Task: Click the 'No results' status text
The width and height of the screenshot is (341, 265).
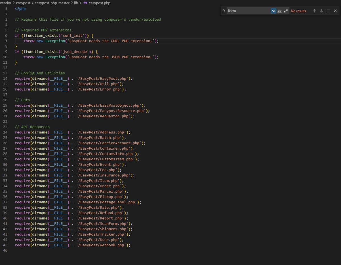Action: pos(298,11)
